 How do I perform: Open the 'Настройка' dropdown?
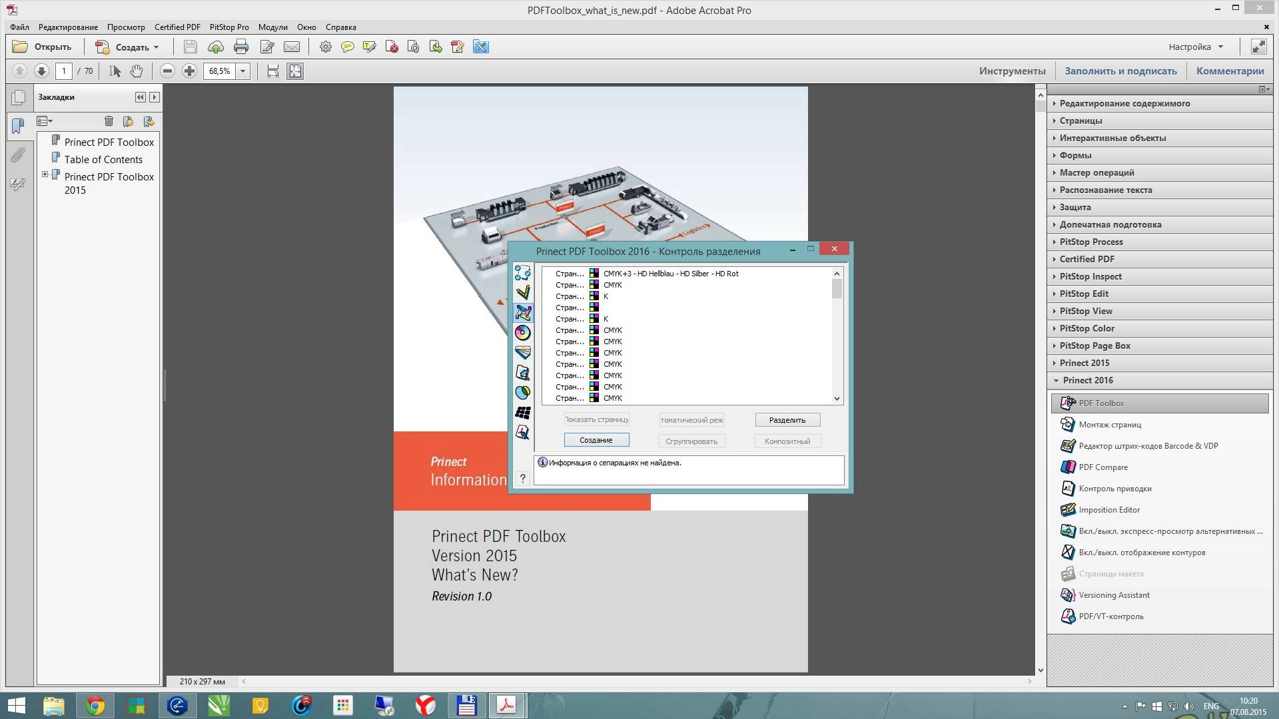tap(1196, 47)
